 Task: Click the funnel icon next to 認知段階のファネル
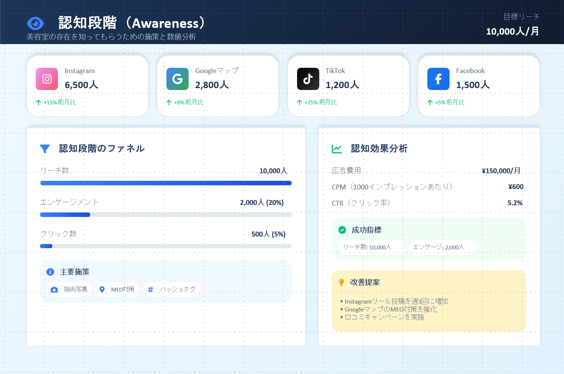[x=45, y=149]
